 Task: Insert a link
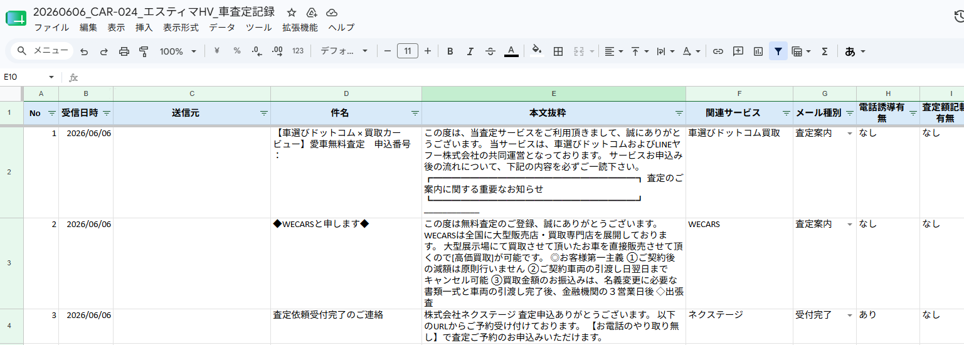click(x=719, y=51)
